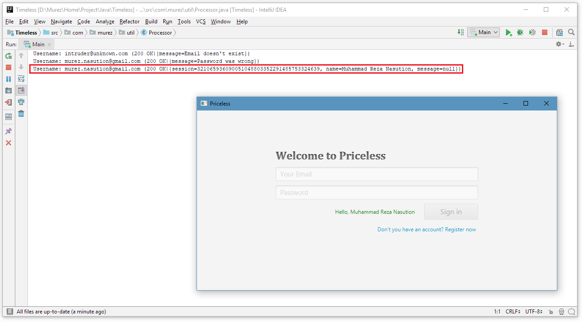Stop the process from the main toolbar
The image size is (582, 322).
click(545, 32)
